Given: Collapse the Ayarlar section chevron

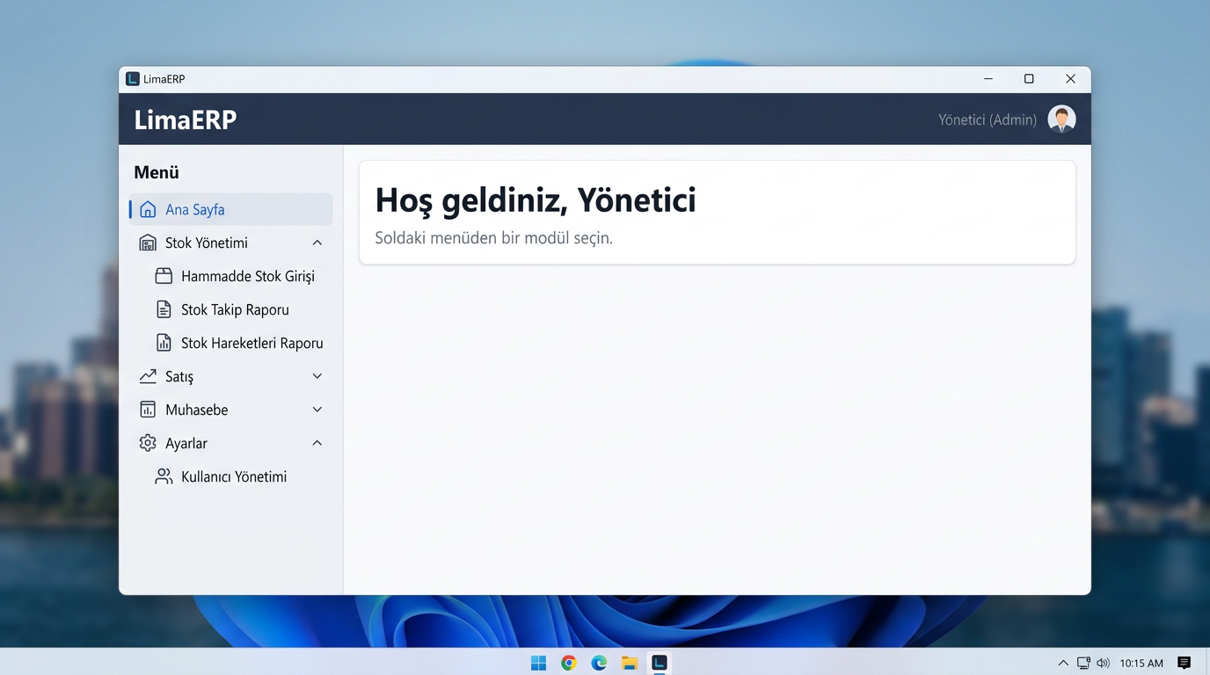Looking at the screenshot, I should point(317,443).
